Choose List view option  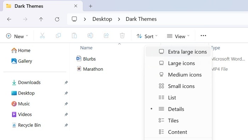178,98
